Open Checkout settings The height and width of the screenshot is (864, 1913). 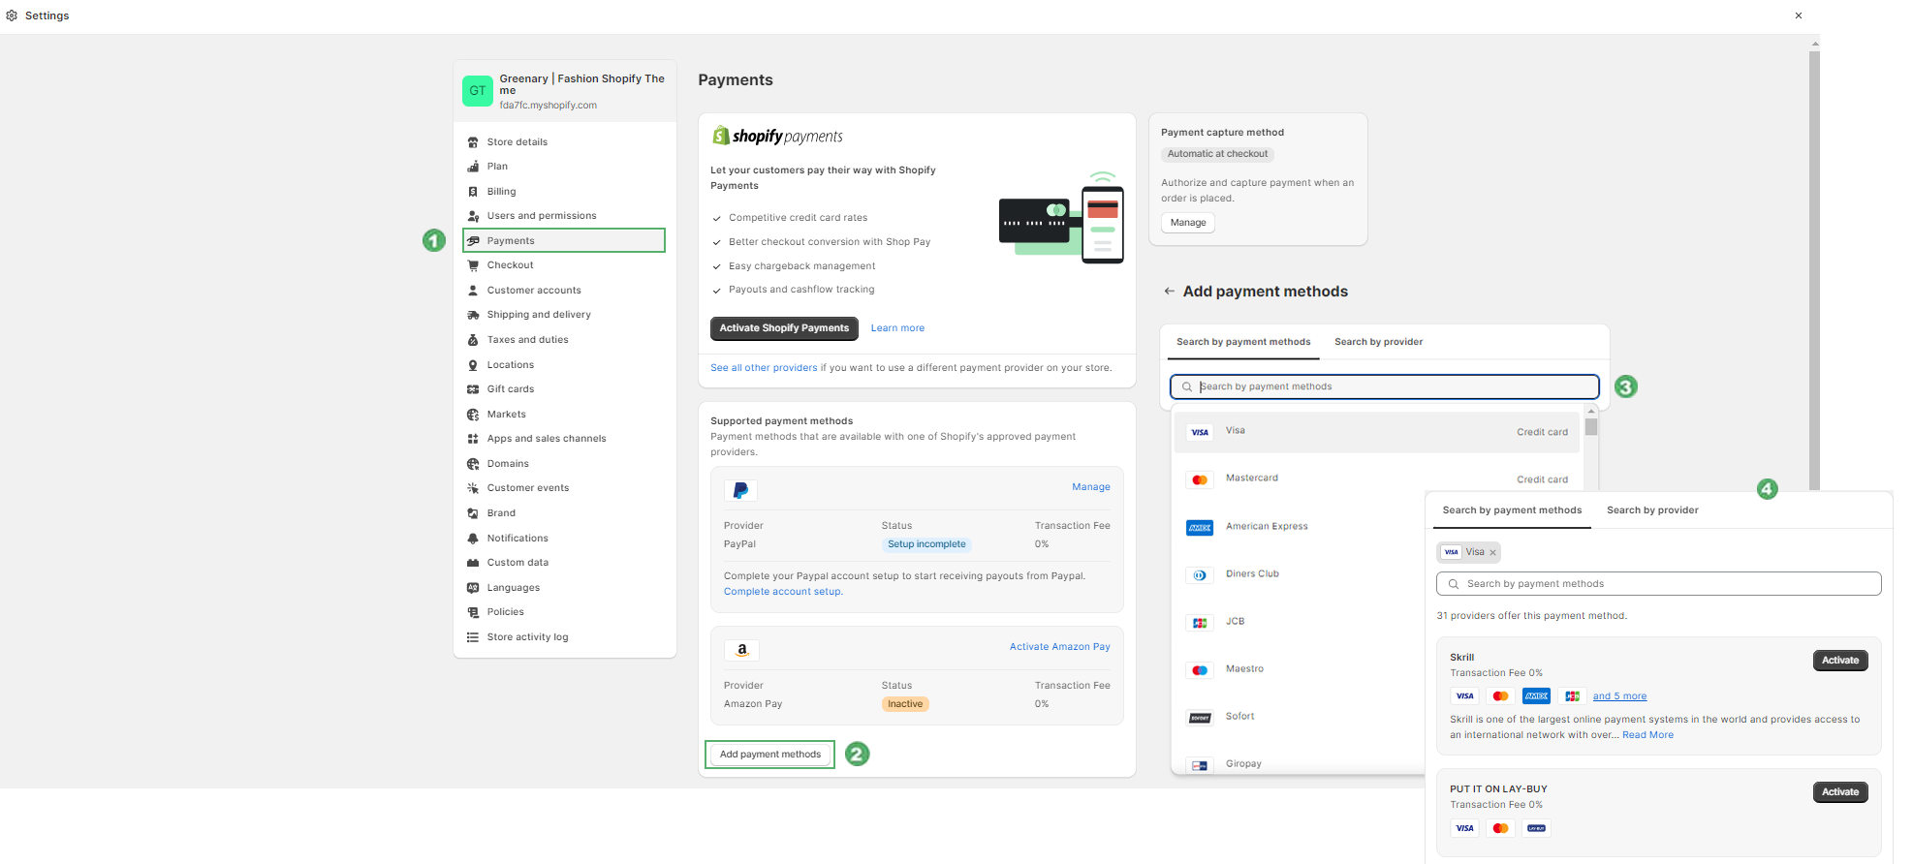(x=510, y=265)
